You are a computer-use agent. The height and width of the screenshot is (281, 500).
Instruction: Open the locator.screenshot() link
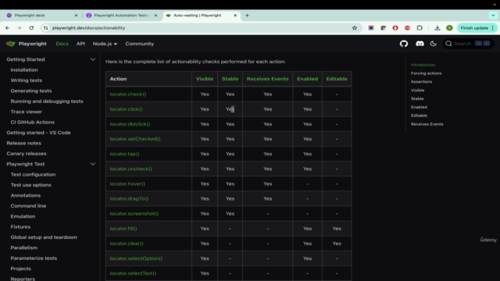pyautogui.click(x=134, y=213)
